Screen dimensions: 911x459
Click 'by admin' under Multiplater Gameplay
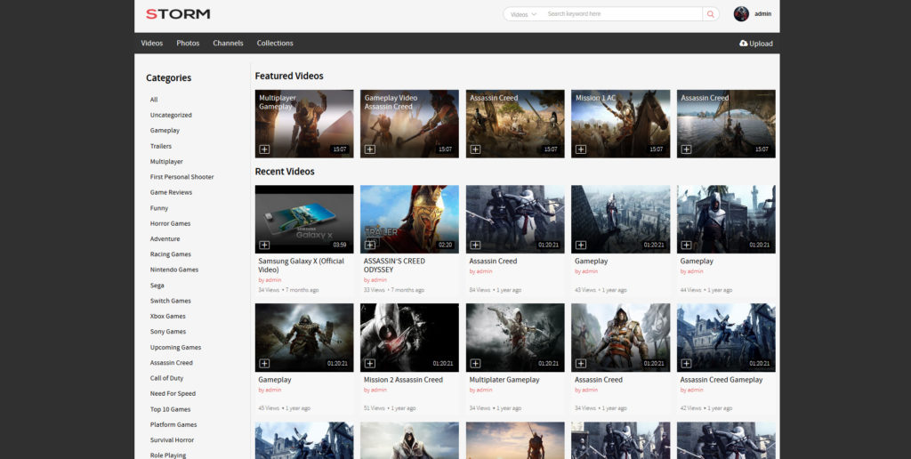click(x=480, y=390)
